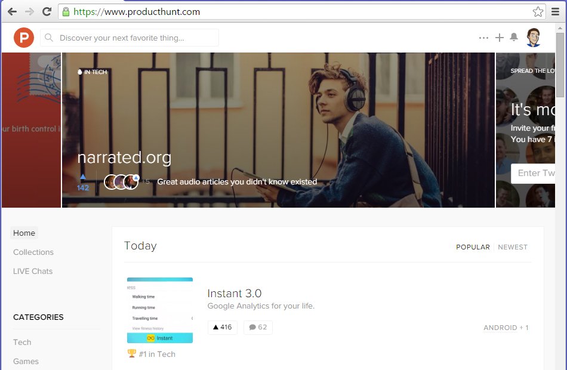Image resolution: width=567 pixels, height=370 pixels.
Task: Click the scrollbar up arrow
Action: (x=560, y=27)
